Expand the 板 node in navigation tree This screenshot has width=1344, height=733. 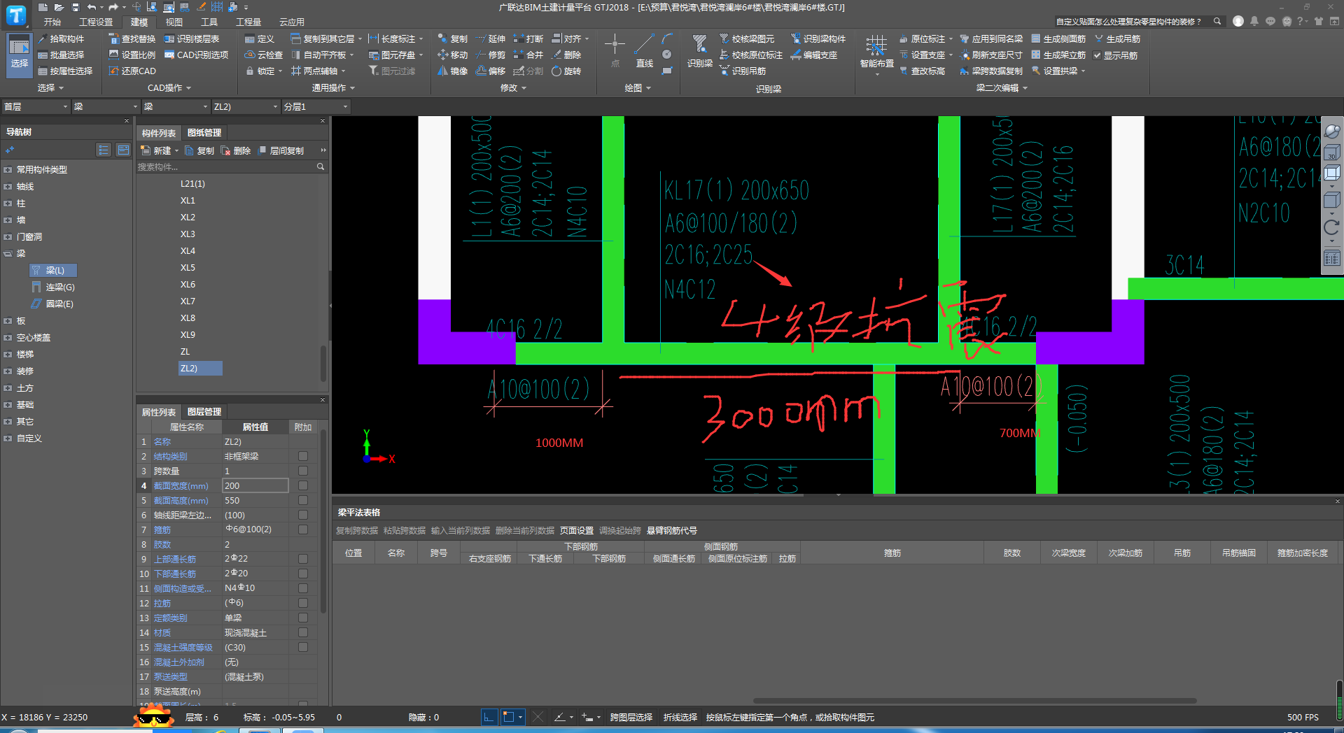(x=8, y=321)
